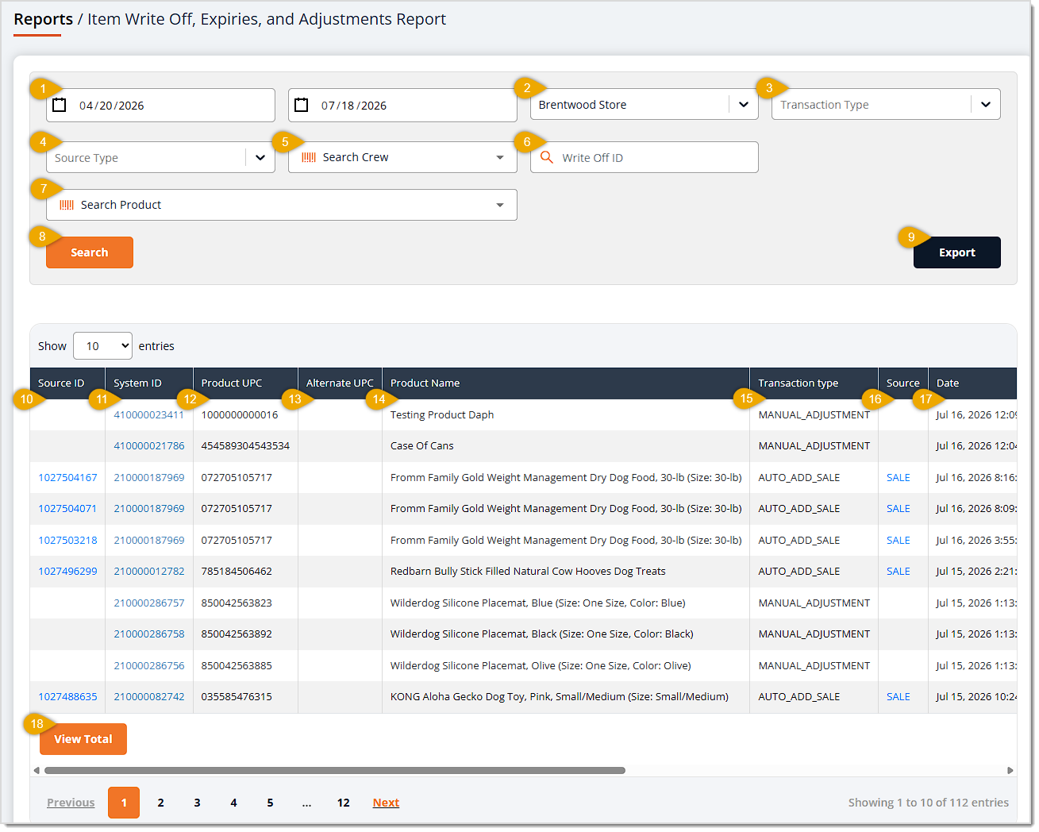Click the Search button
This screenshot has height=832, width=1039.
pos(90,252)
